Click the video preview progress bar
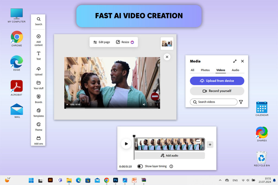The image size is (278, 185). point(112,108)
